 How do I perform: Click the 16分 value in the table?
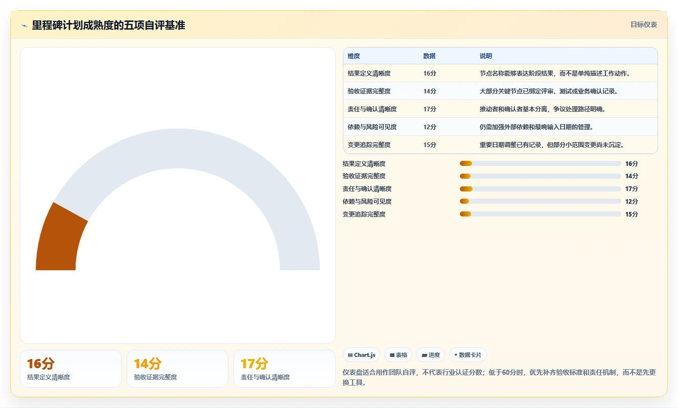pos(430,74)
